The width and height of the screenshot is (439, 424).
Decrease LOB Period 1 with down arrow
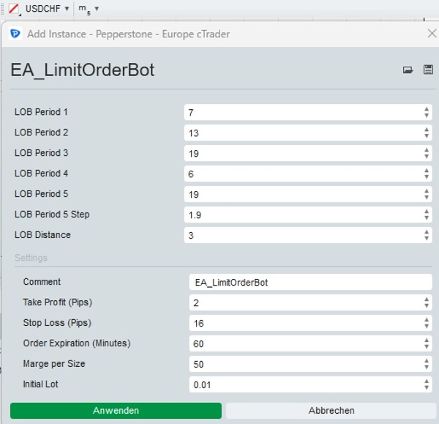[427, 116]
